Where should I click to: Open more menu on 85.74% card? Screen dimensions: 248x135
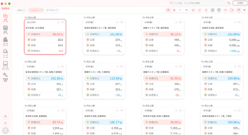coord(63,111)
